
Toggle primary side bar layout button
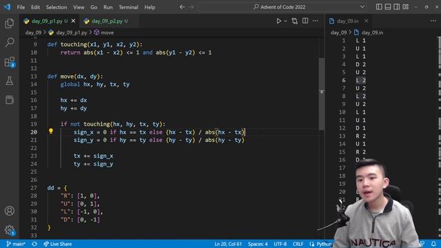(379, 7)
